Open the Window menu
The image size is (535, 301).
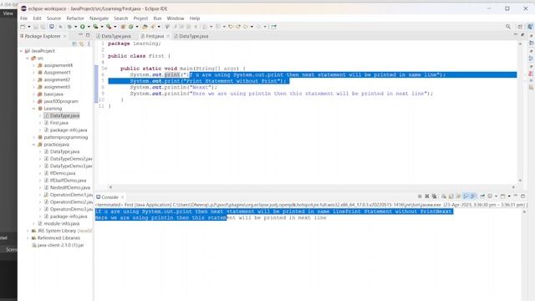pyautogui.click(x=176, y=18)
